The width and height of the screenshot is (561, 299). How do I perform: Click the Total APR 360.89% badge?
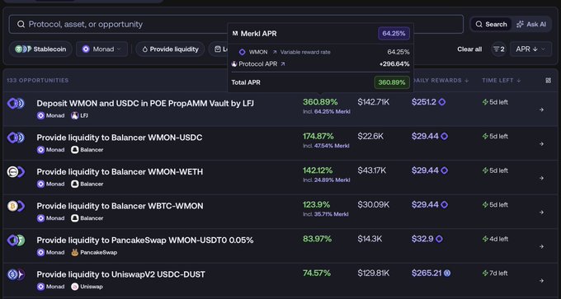coord(392,82)
